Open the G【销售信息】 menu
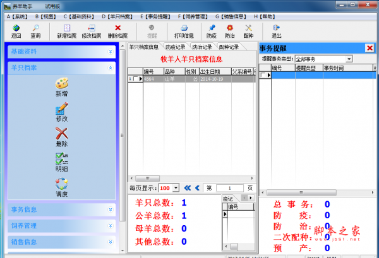Screen dimensions: 379x258 [231, 16]
